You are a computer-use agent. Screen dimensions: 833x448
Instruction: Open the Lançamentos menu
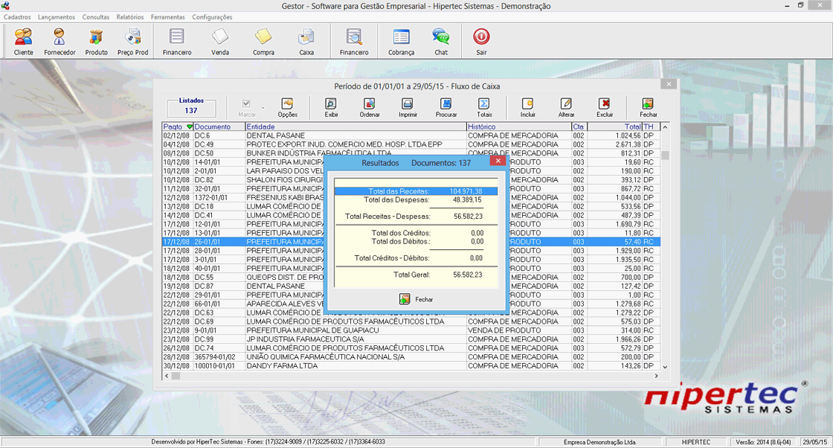(57, 17)
